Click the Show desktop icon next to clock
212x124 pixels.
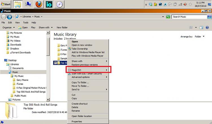click(x=209, y=5)
